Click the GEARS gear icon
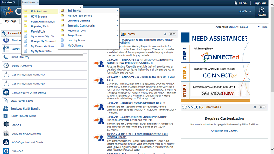Image resolution: width=274 pixels, height=154 pixels. (x=6, y=124)
